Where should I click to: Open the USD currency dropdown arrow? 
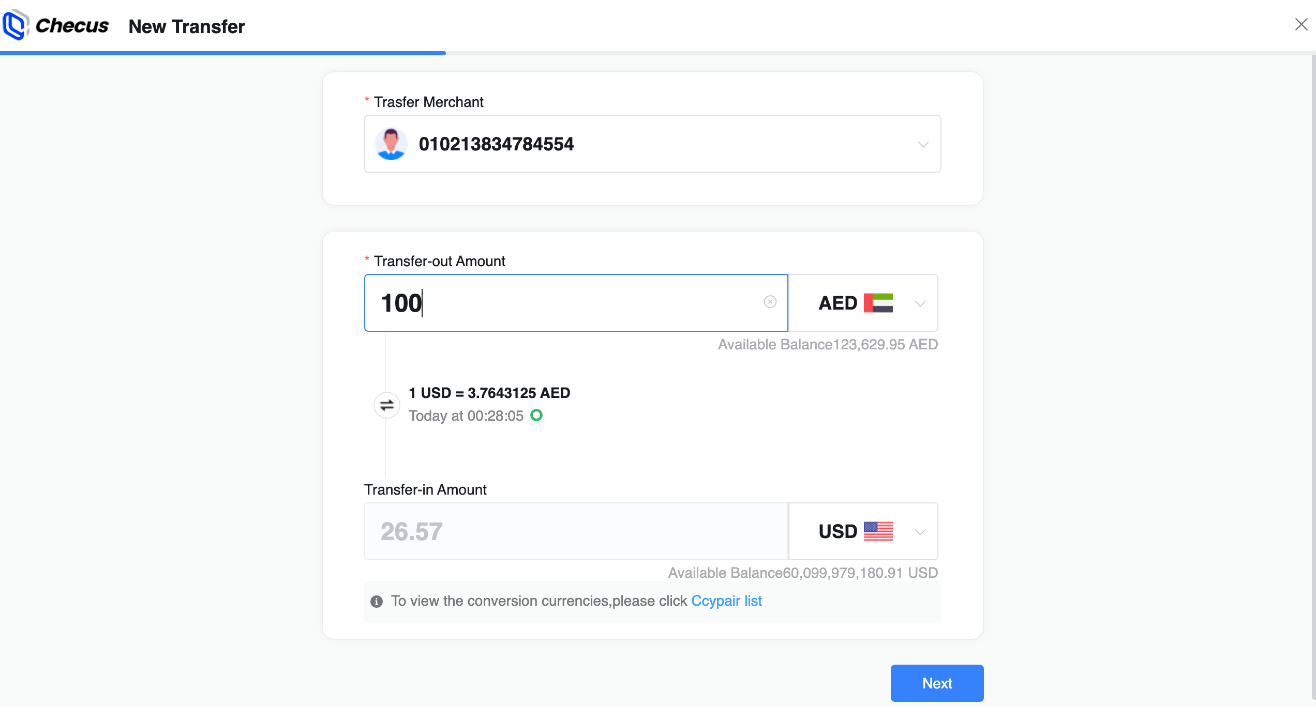(920, 532)
